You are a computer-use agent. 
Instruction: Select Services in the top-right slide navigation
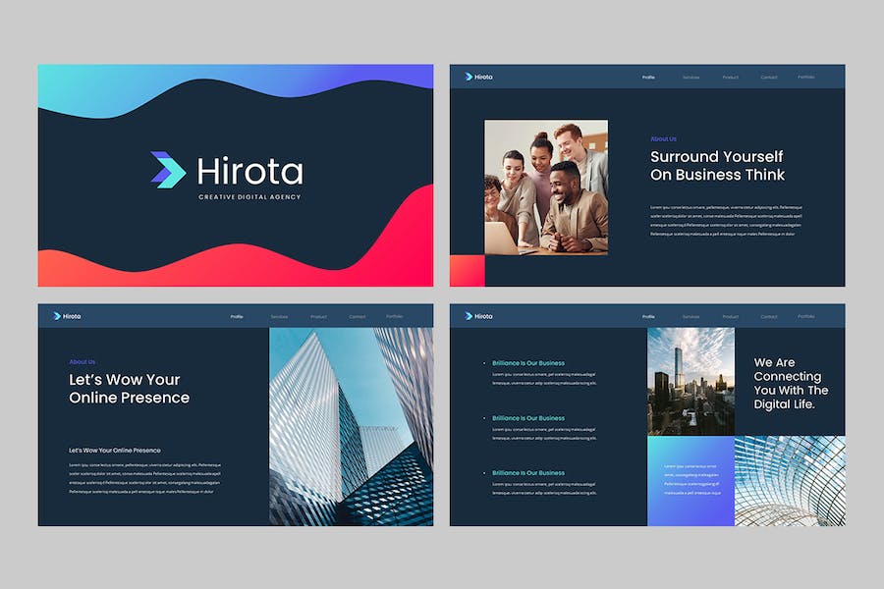[691, 77]
